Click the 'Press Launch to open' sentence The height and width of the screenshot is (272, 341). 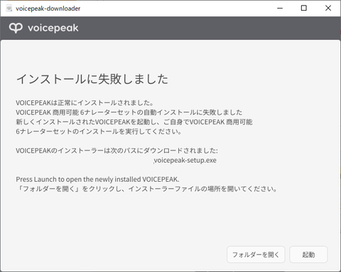pyautogui.click(x=97, y=180)
